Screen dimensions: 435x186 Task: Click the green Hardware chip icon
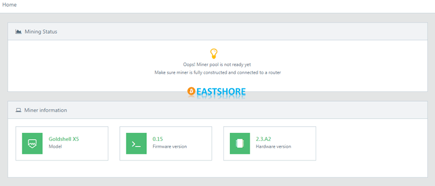tap(240, 143)
